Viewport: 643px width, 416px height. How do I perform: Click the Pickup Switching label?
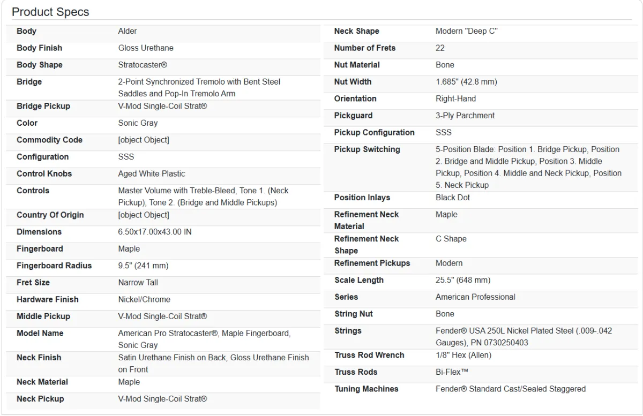pyautogui.click(x=367, y=149)
